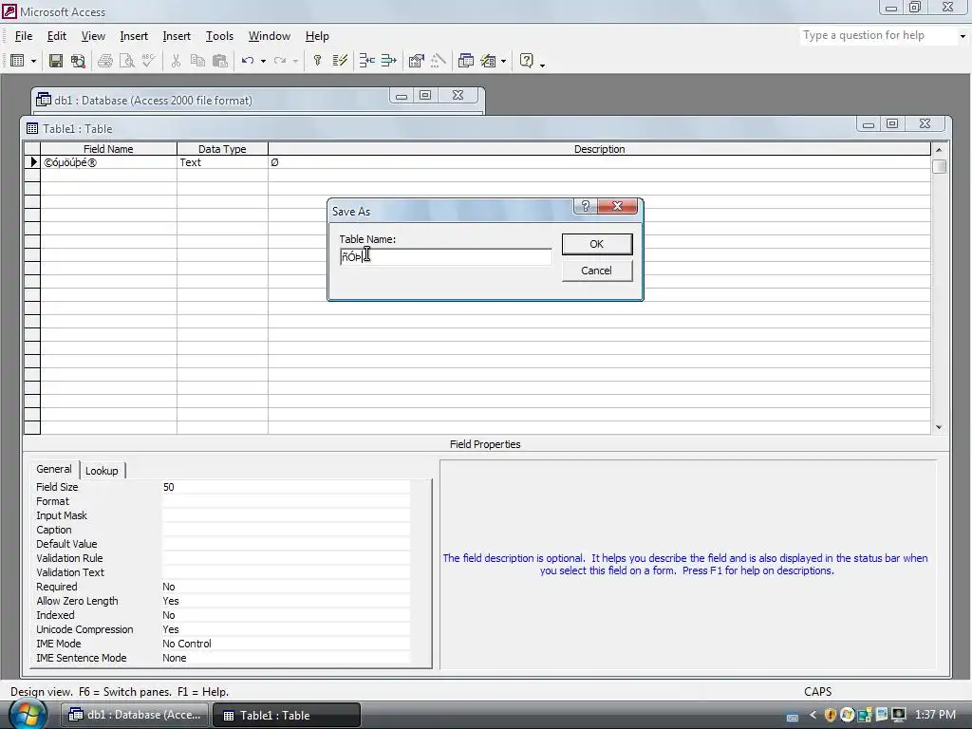Click the Print Preview toolbar icon
972x729 pixels.
point(126,61)
